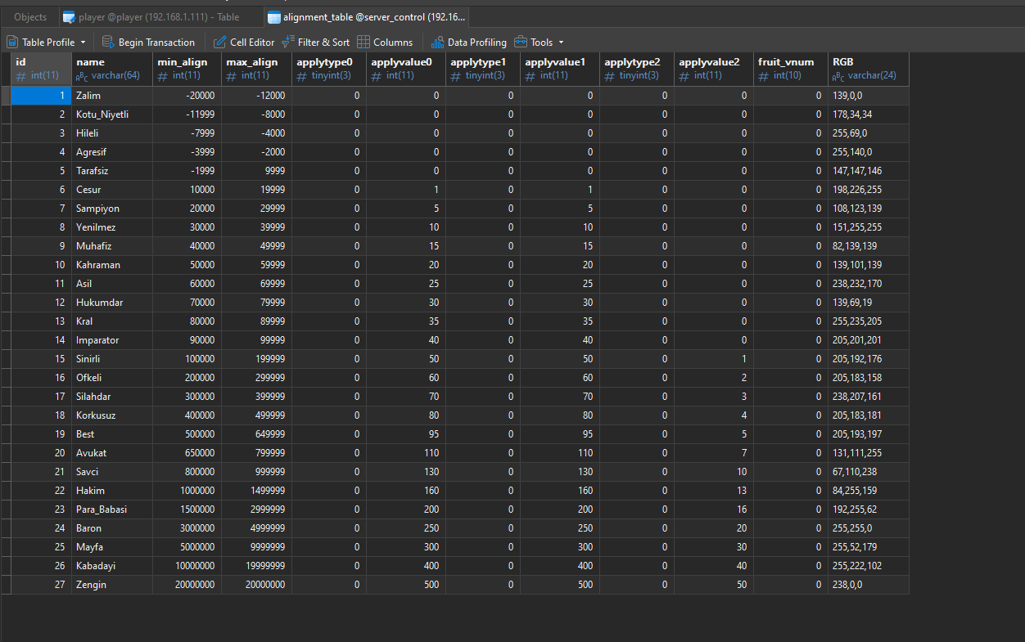Select the 'Para_Babasi' name cell
The height and width of the screenshot is (642, 1025).
112,510
